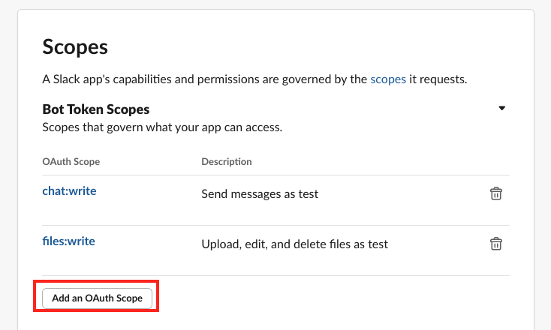Viewport: 551px width, 330px height.
Task: Select the Bot Token Scopes heading text
Action: pos(96,109)
